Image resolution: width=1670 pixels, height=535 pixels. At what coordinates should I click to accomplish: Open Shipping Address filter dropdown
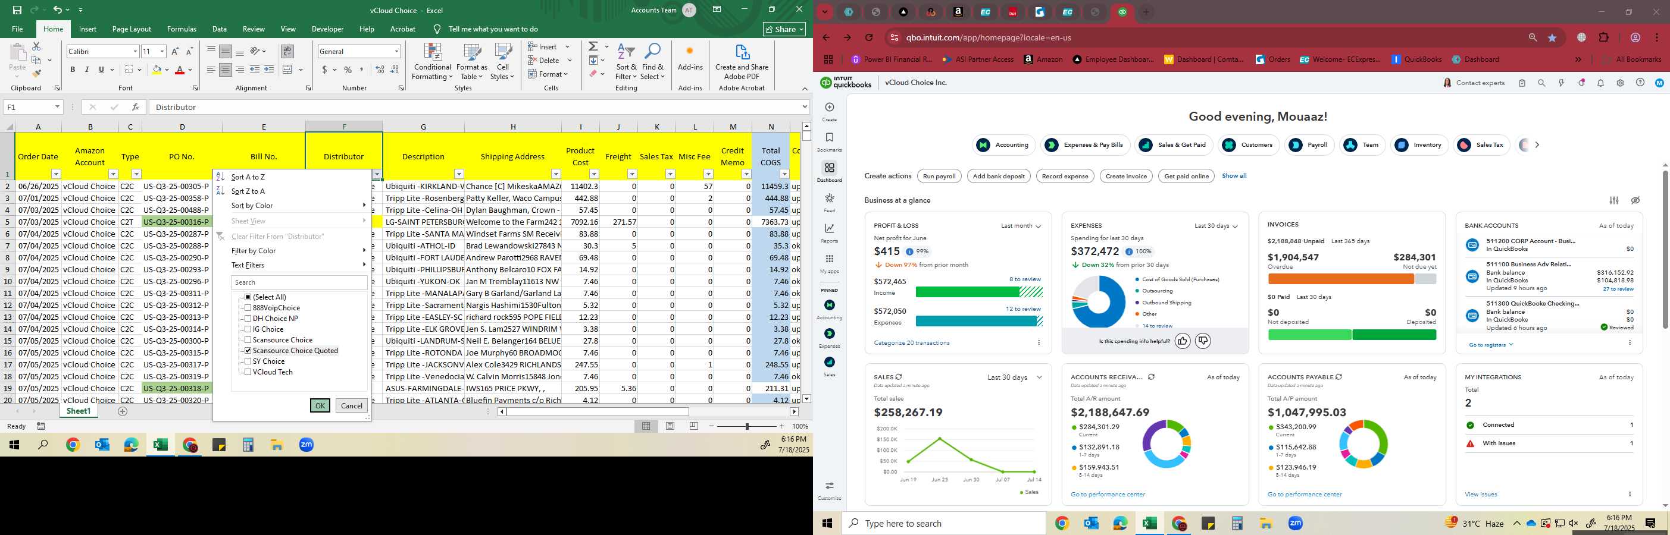pyautogui.click(x=556, y=174)
